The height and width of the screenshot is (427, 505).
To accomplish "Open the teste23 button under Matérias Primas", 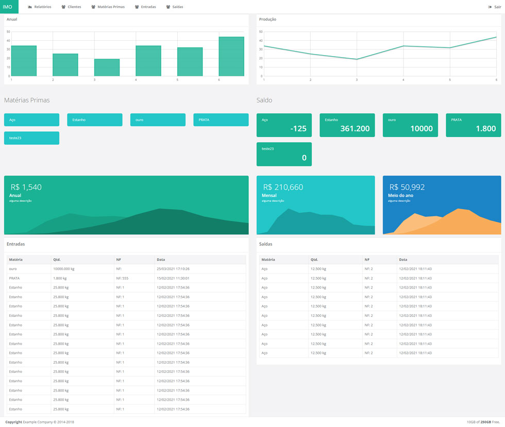I will point(31,138).
